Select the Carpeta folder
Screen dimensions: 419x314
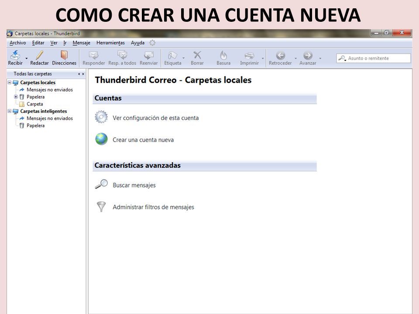35,104
